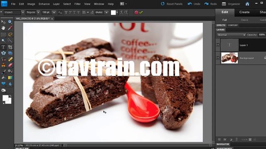
Task: Select the Eyedropper tool
Action: pos(10,28)
